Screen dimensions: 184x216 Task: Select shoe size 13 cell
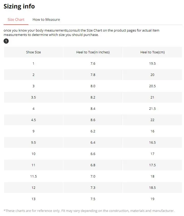click(33, 199)
